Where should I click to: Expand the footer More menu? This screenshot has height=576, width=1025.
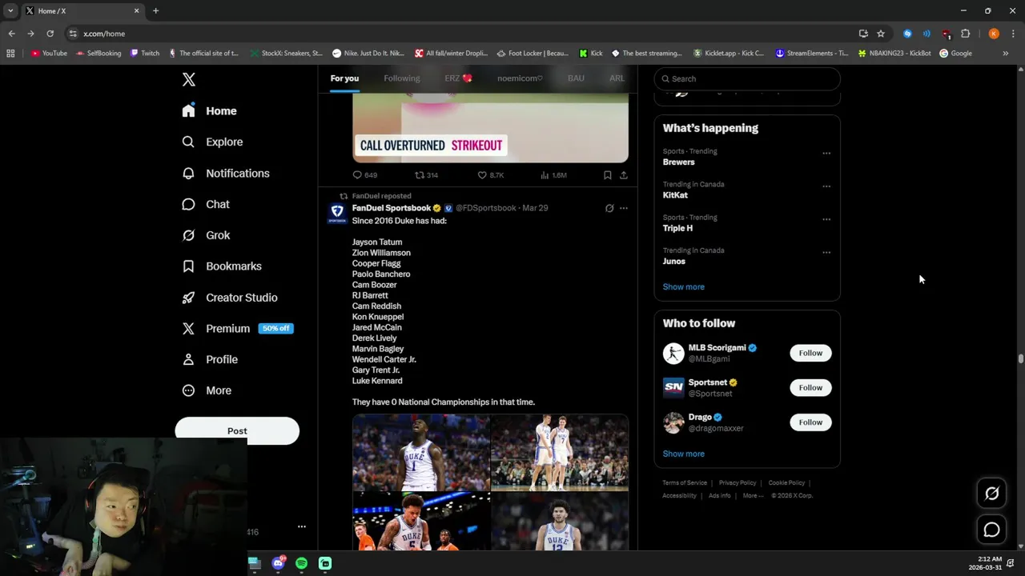[x=753, y=496]
